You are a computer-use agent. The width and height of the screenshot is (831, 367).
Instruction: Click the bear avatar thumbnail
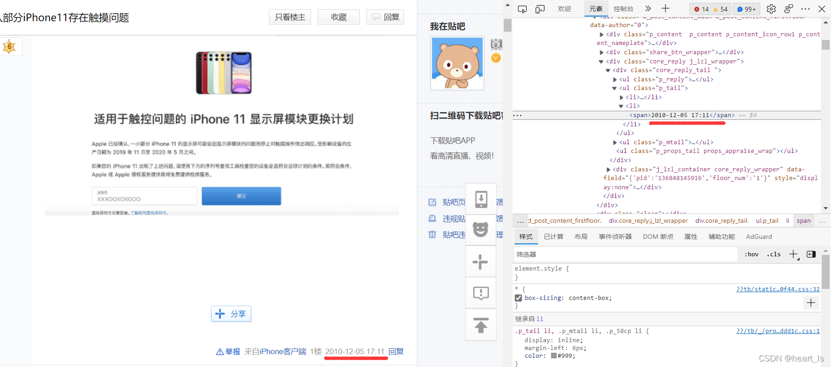(x=457, y=63)
